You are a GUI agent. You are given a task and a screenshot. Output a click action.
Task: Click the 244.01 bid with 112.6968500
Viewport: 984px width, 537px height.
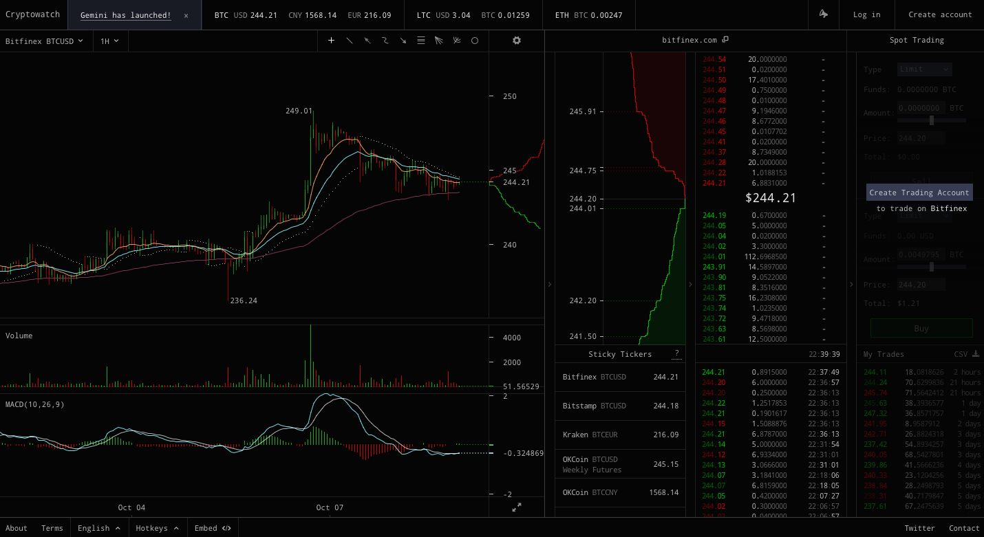(x=771, y=256)
